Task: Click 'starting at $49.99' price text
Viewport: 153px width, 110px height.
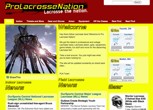Action: [138, 109]
